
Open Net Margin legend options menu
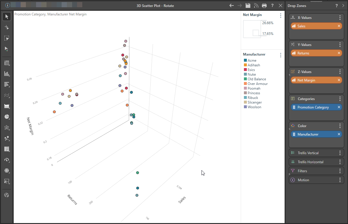click(x=281, y=15)
